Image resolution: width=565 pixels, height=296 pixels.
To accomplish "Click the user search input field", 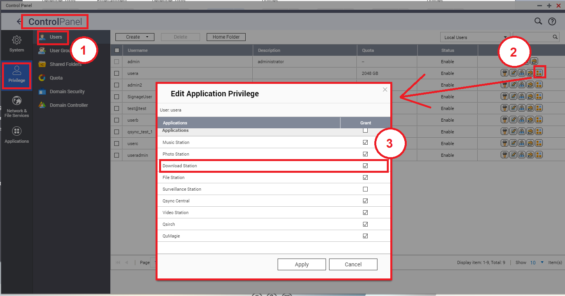I will (x=532, y=37).
